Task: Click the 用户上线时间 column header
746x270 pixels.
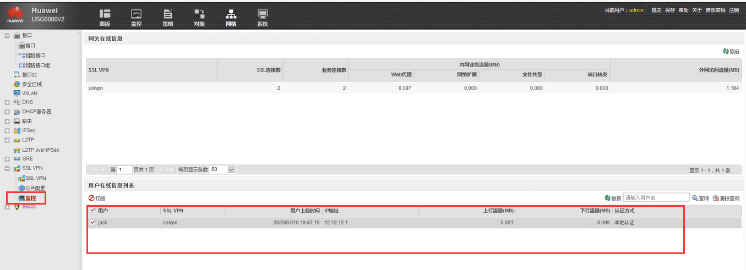Action: pos(305,211)
